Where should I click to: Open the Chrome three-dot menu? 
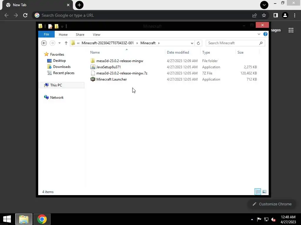coord(295,15)
